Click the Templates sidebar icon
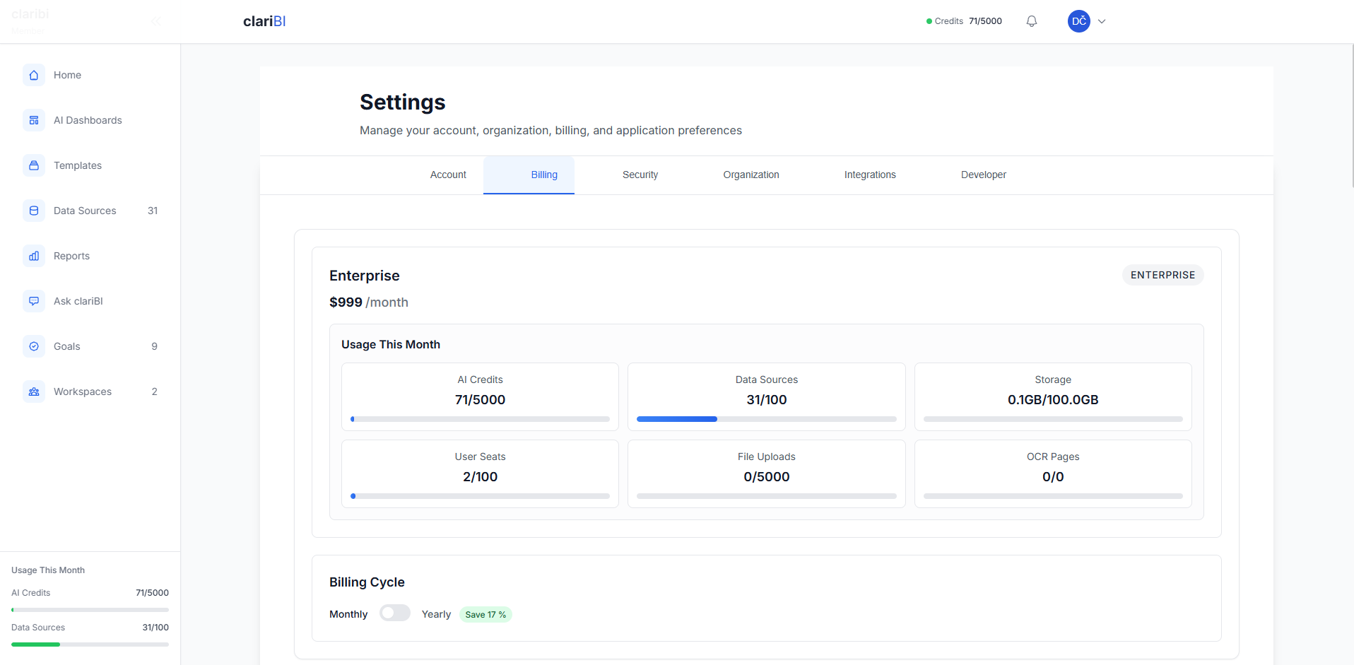Screen dimensions: 1354x665 pos(34,165)
